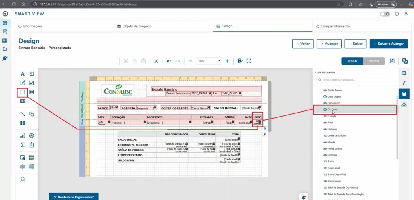This screenshot has height=200, width=414.
Task: Select the Checkbox control tool
Action: click(32, 74)
